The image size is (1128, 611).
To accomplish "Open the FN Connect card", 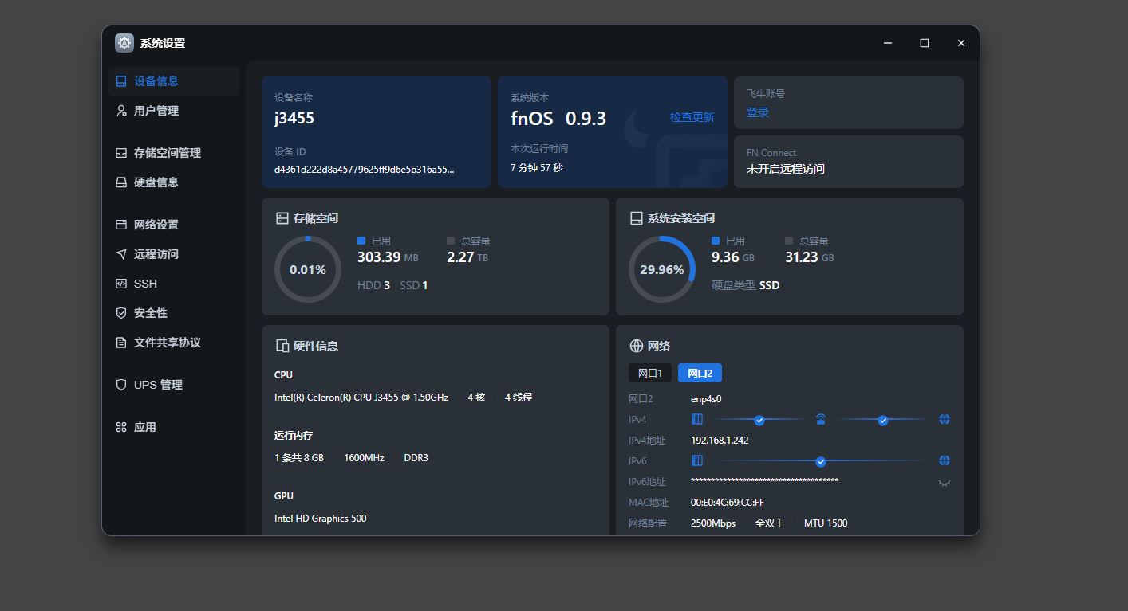I will pyautogui.click(x=849, y=162).
